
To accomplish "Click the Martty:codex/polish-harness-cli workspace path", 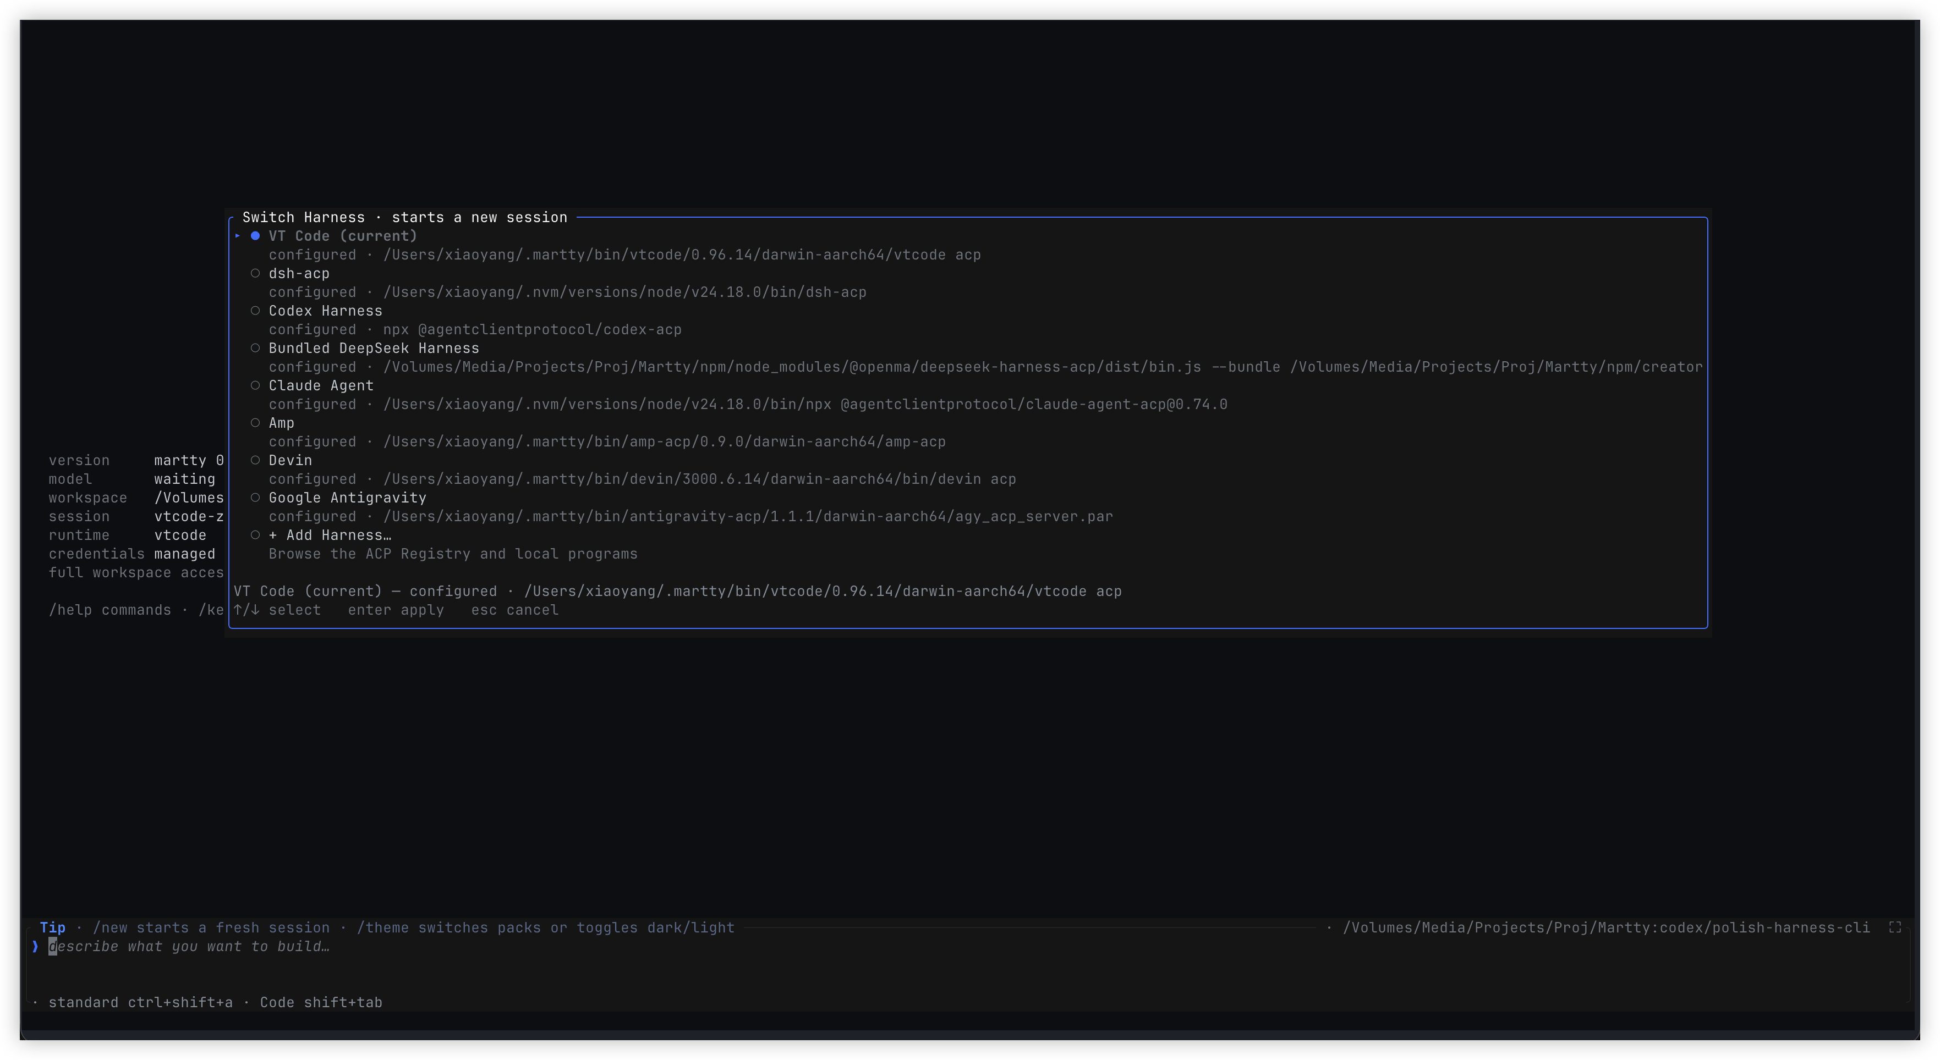I will coord(1607,928).
